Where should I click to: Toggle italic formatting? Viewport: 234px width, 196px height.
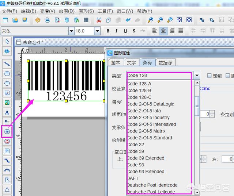coord(117,31)
